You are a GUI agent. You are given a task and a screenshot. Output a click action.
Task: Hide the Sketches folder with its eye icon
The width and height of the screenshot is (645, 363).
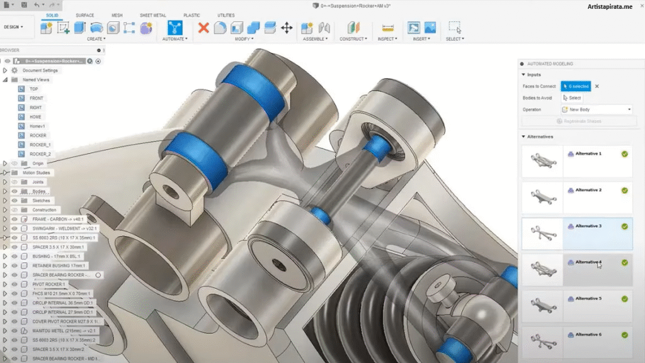click(14, 200)
